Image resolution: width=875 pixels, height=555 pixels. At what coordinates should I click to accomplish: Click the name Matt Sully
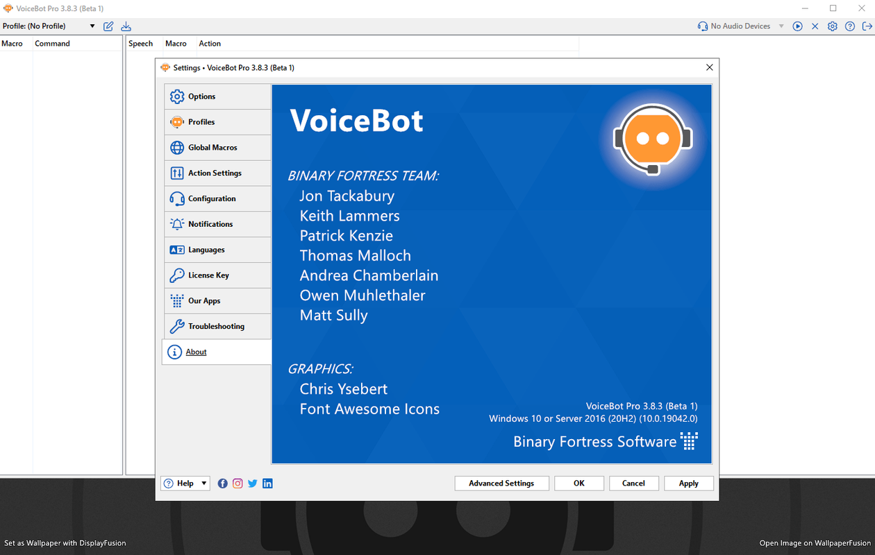click(x=334, y=316)
